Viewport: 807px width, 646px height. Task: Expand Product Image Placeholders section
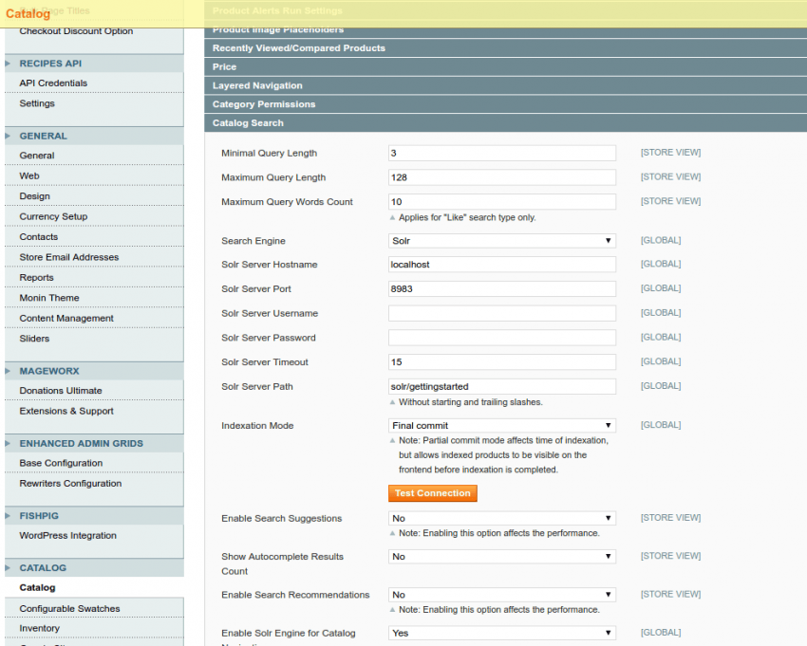tap(505, 31)
